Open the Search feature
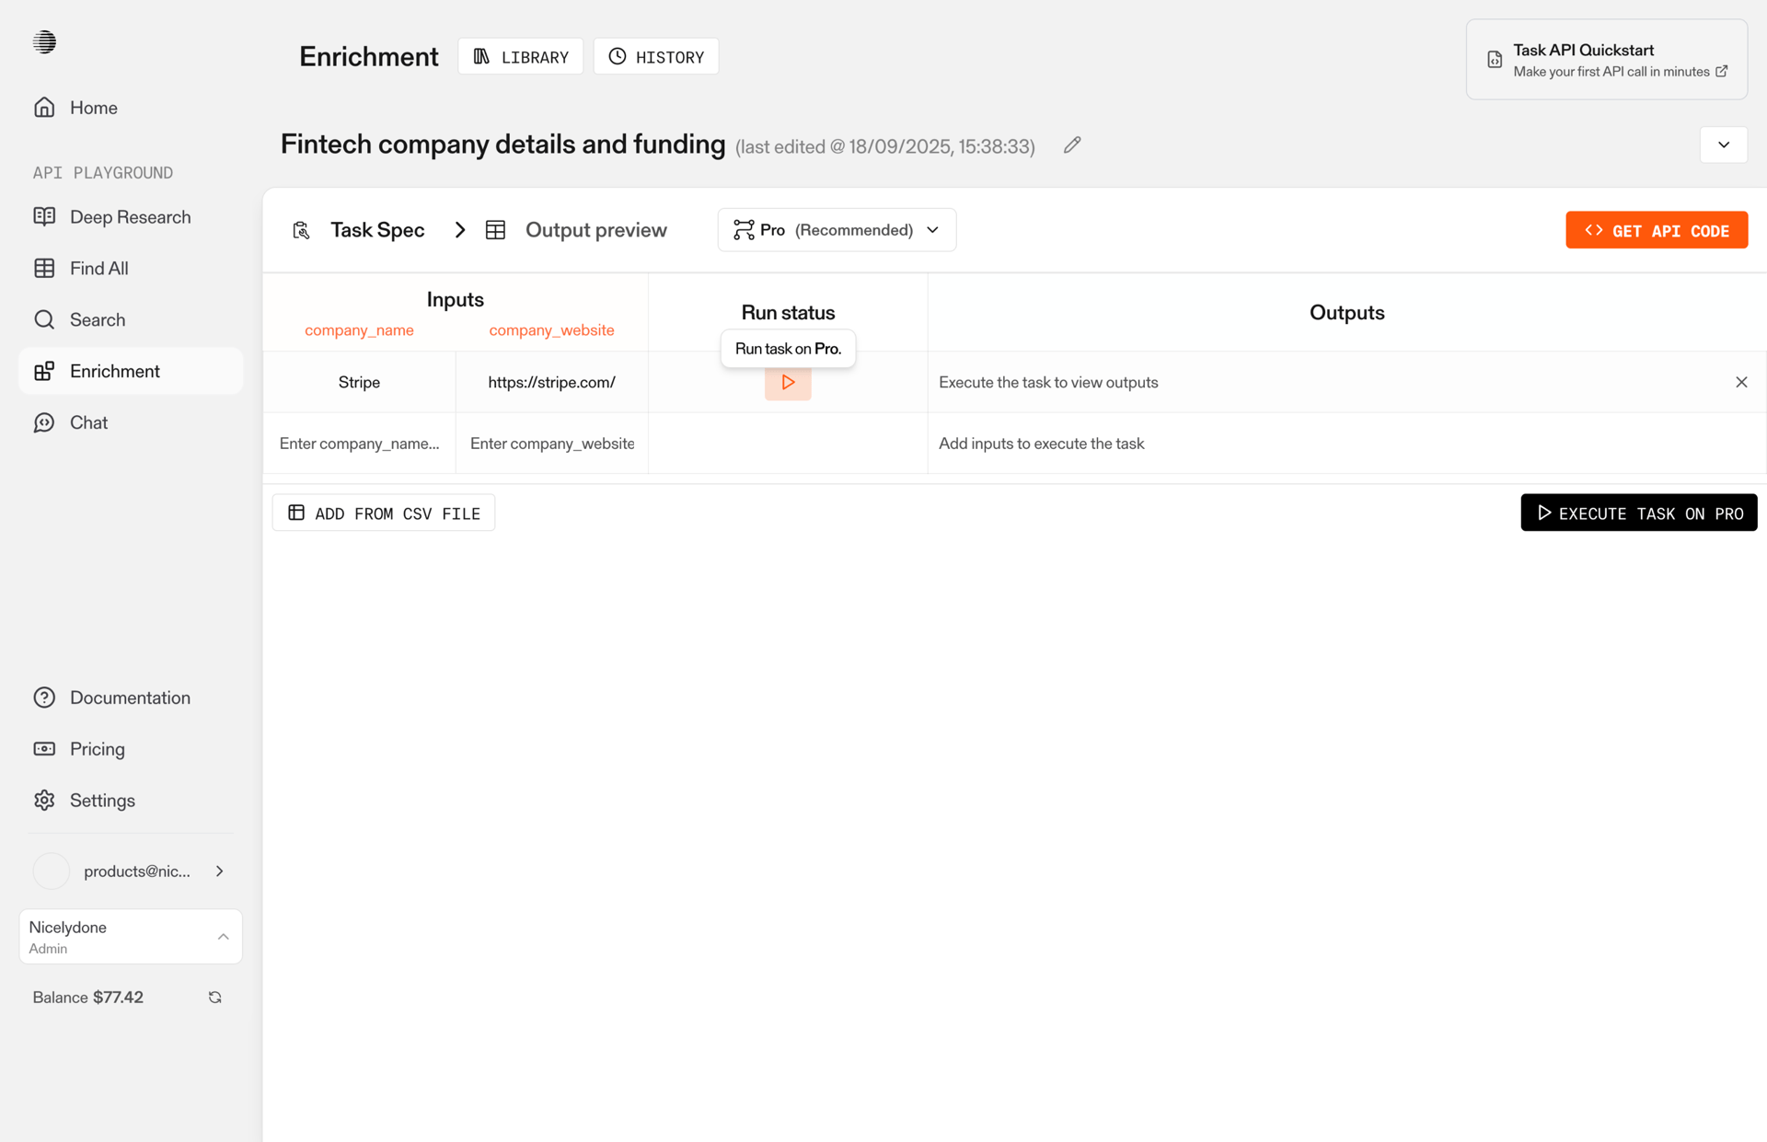 pos(98,319)
